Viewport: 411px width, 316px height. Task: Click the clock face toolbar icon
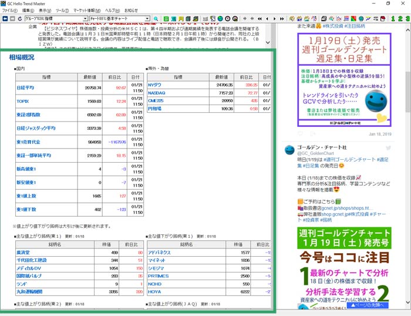coord(228,19)
